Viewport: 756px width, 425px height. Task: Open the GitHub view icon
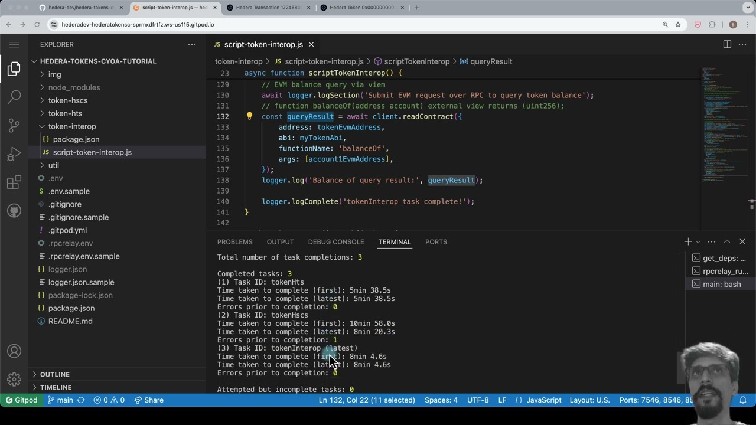14,211
